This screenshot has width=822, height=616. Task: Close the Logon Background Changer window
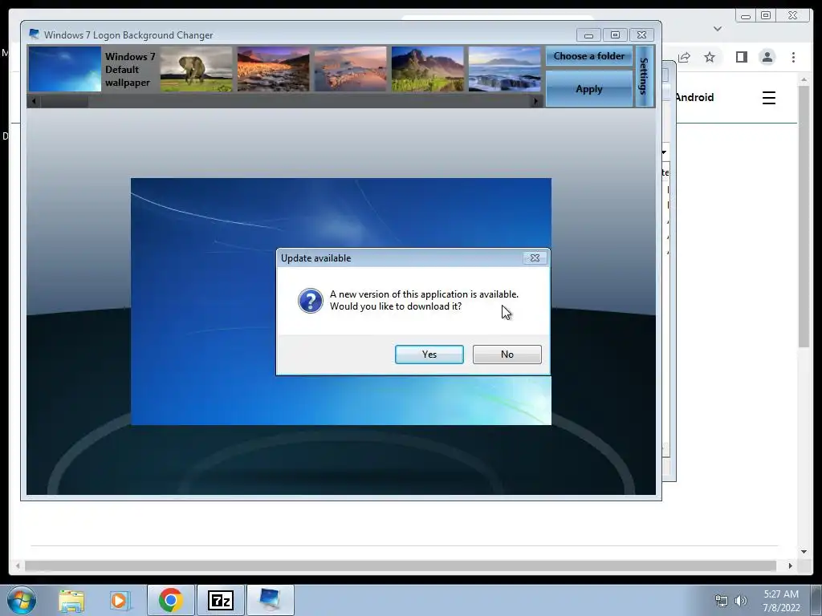[x=641, y=35]
